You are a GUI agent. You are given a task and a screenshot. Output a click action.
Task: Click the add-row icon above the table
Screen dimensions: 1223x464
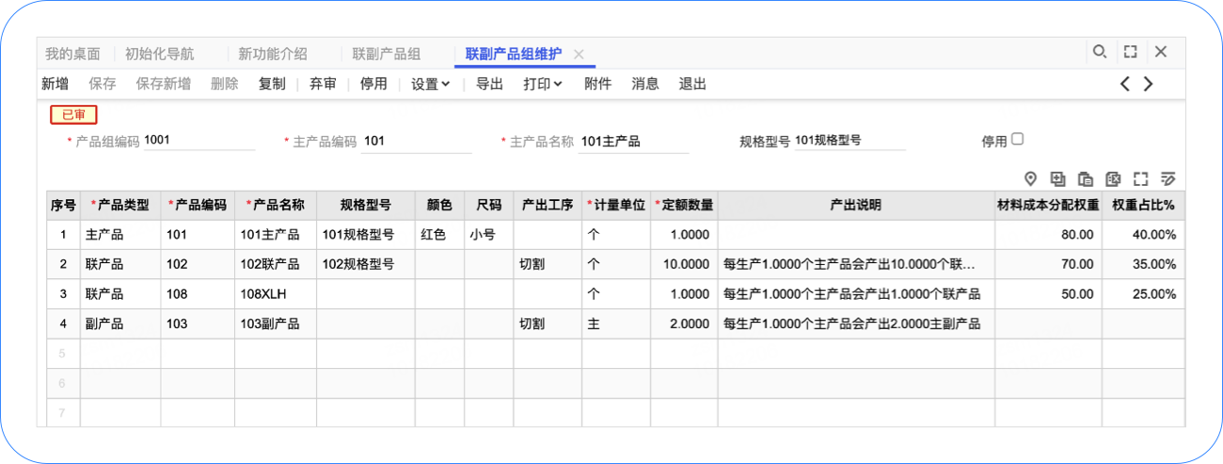click(x=1057, y=178)
